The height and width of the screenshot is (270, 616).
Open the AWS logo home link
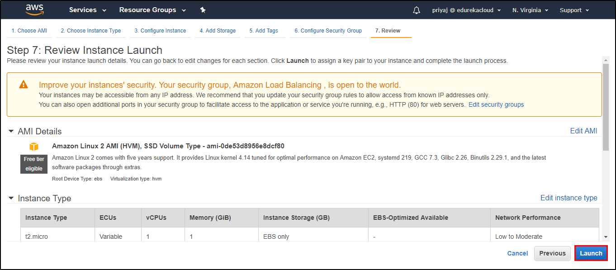(x=34, y=10)
